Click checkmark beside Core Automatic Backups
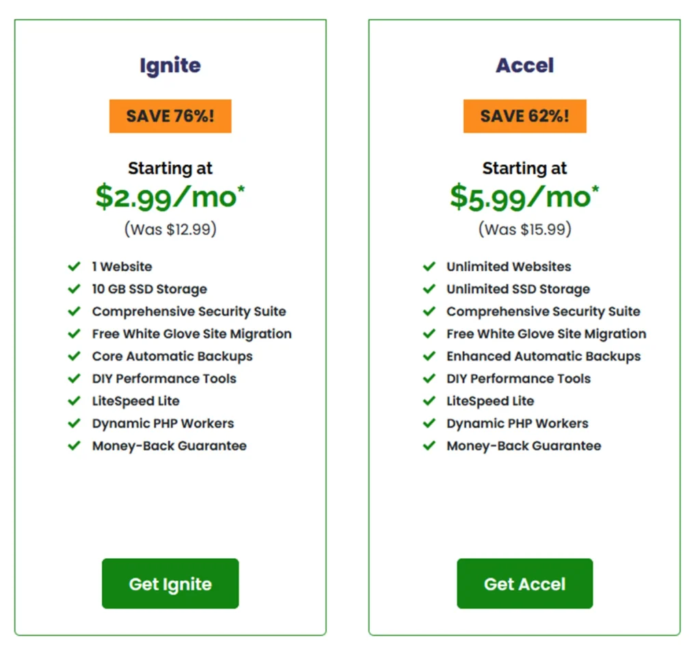This screenshot has width=700, height=645. [74, 356]
